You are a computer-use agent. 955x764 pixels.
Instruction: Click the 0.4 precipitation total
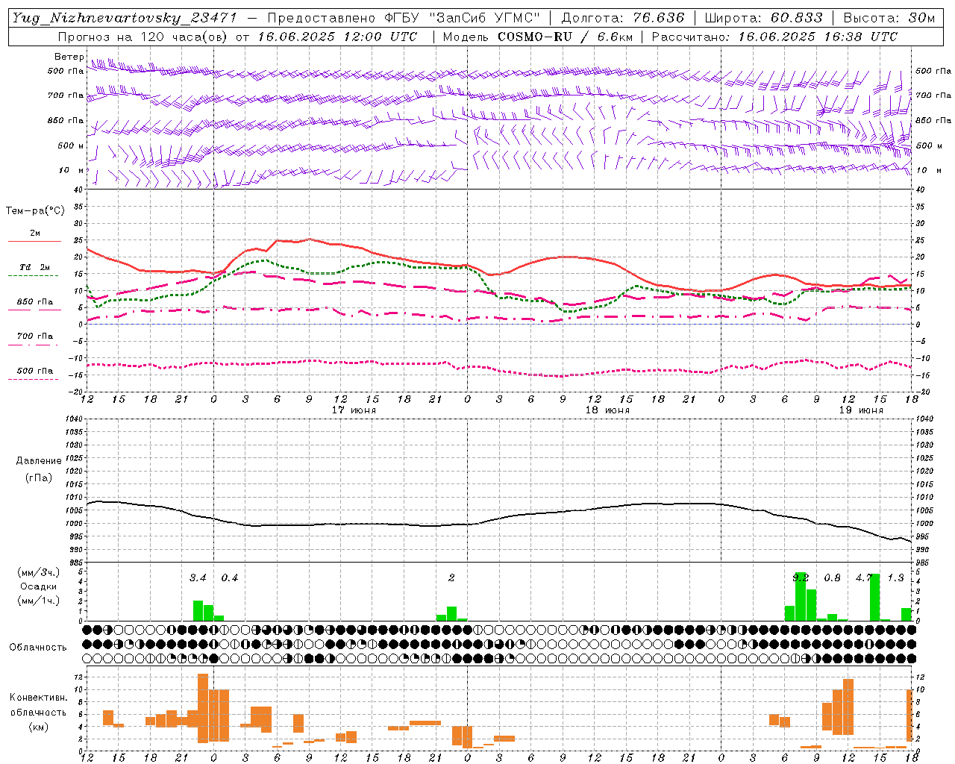click(x=230, y=578)
